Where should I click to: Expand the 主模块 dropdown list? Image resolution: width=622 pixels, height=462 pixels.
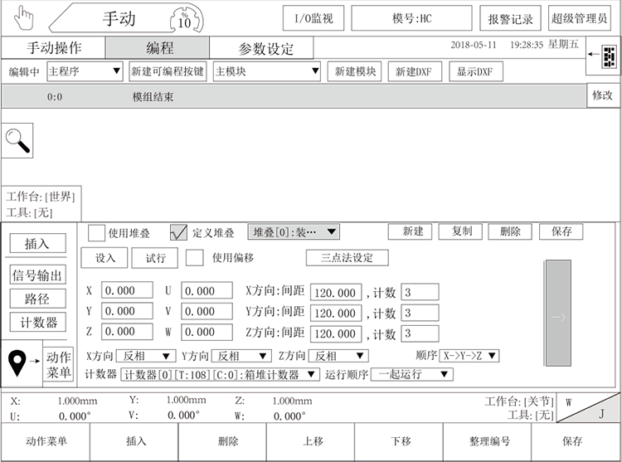[266, 71]
